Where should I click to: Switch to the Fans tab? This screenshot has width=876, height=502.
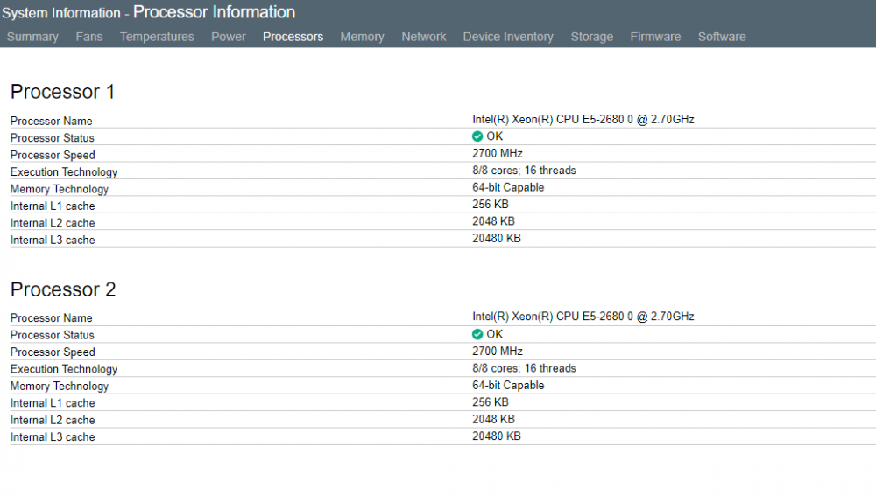pyautogui.click(x=89, y=37)
